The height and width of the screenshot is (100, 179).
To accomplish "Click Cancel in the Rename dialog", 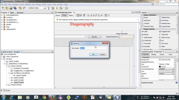I will [x=103, y=54].
